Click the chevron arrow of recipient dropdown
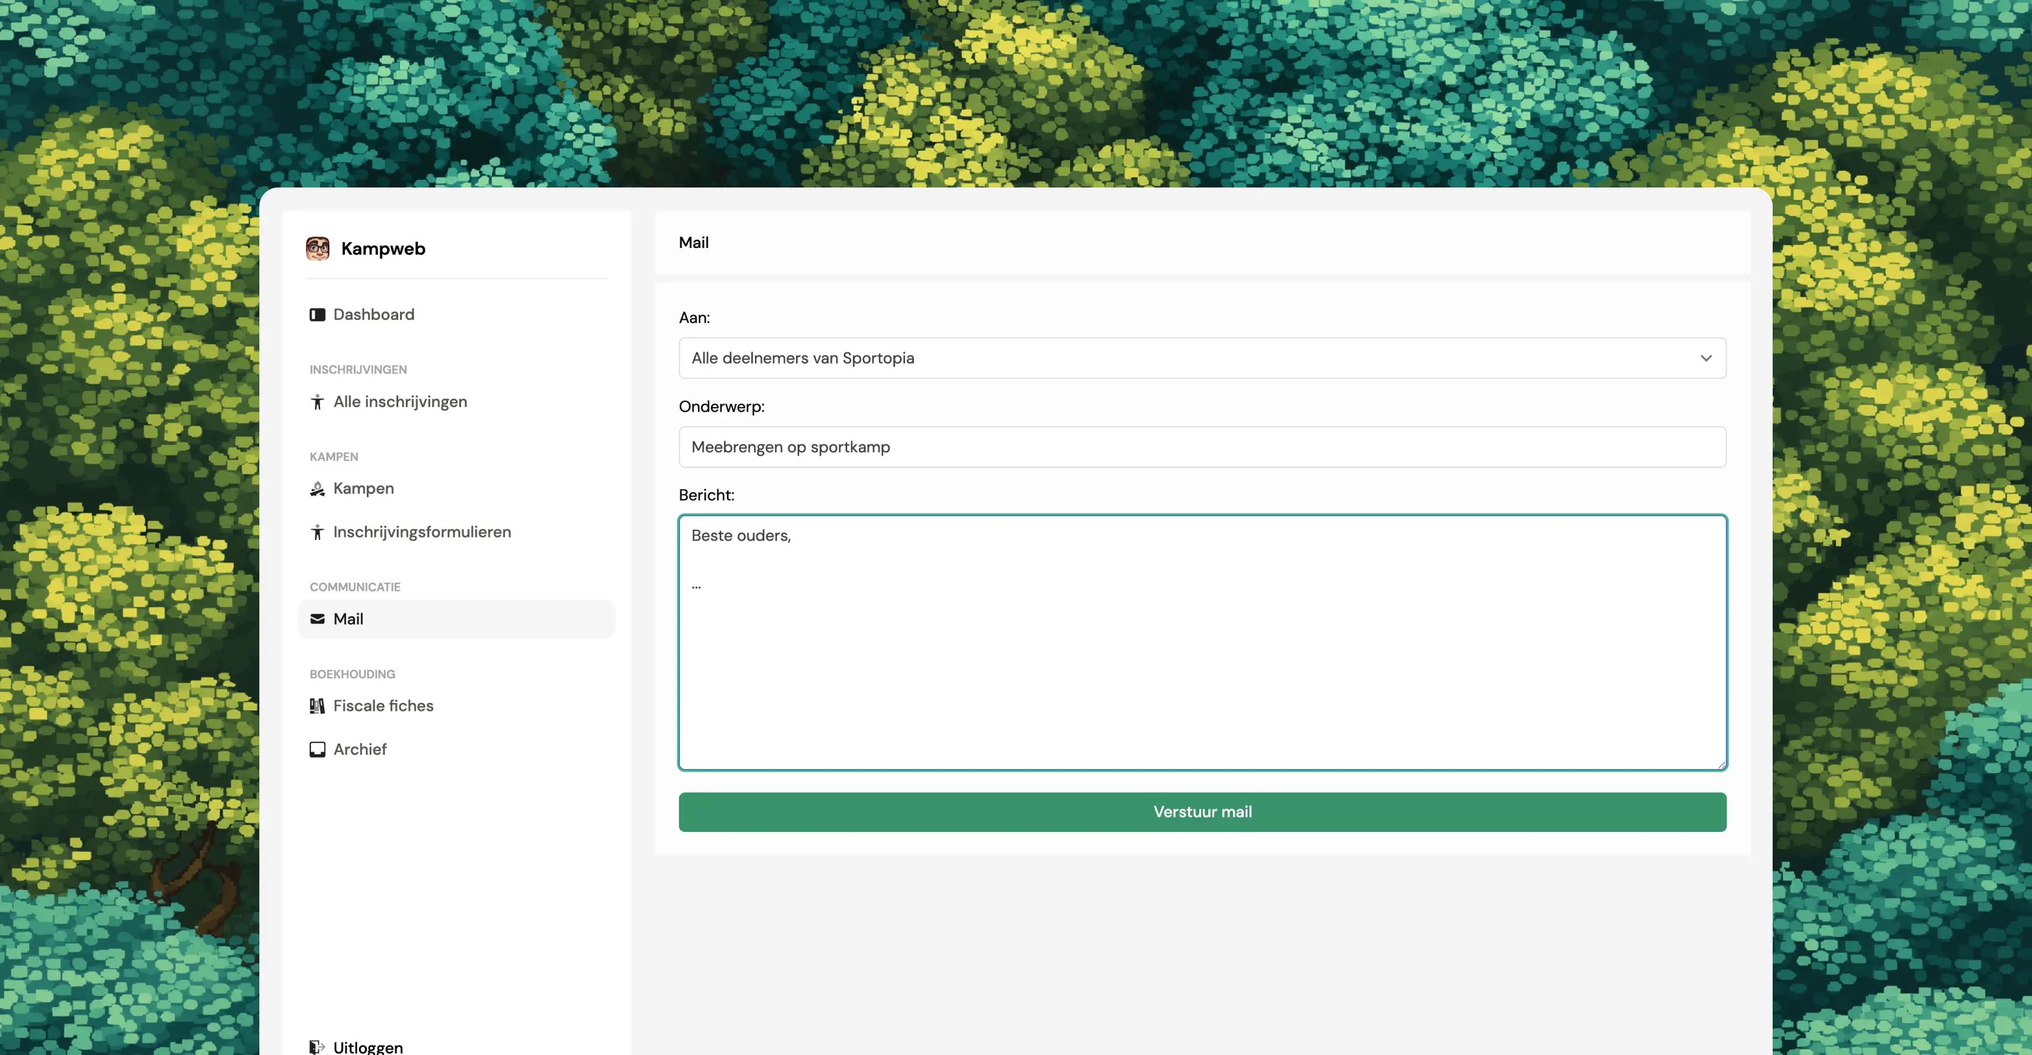Screen dimensions: 2032x1055 coord(1706,358)
